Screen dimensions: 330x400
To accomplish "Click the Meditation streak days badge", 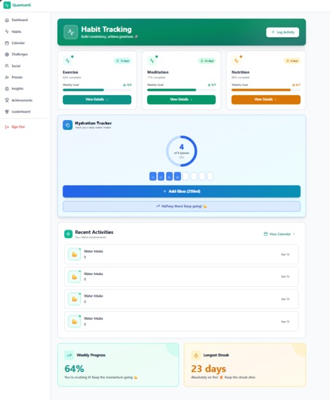I will (x=207, y=61).
